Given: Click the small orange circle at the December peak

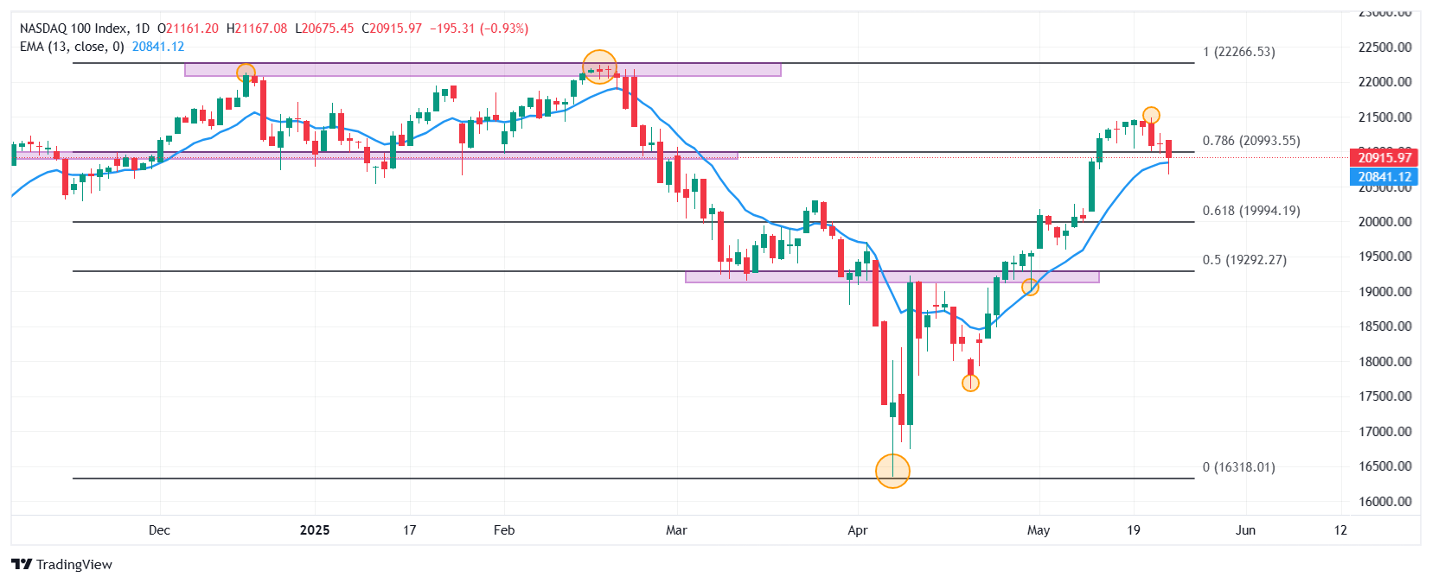Looking at the screenshot, I should click(246, 73).
